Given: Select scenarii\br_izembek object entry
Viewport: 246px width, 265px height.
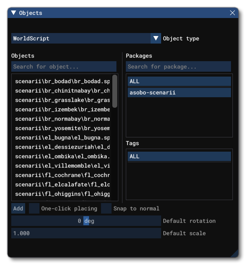Looking at the screenshot, I should pyautogui.click(x=62, y=110).
